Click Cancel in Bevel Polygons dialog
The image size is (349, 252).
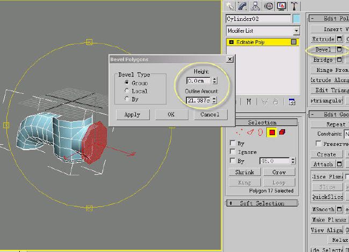210,114
